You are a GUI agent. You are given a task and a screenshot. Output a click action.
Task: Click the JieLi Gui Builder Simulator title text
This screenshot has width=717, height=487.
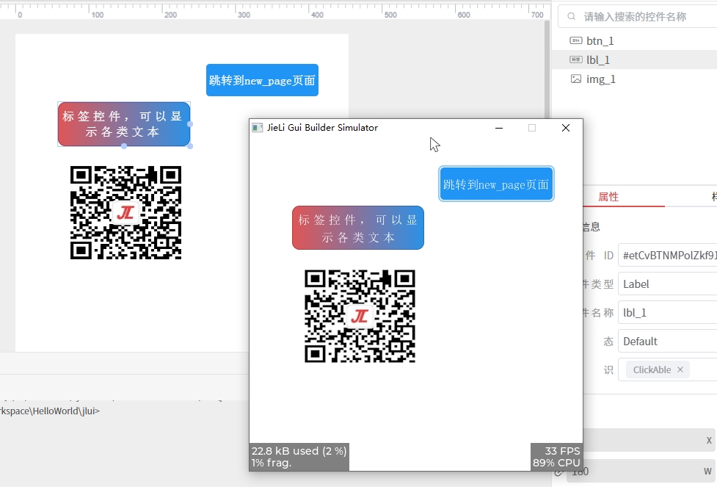pyautogui.click(x=322, y=128)
